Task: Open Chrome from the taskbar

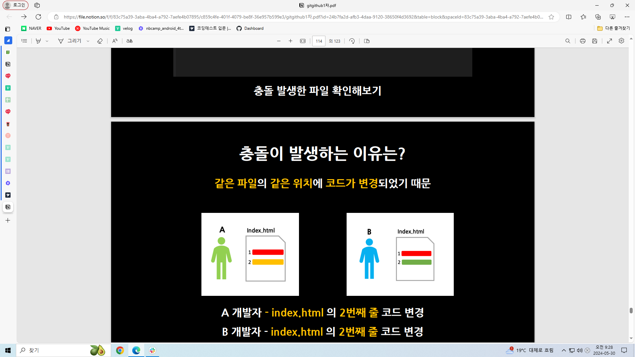Action: 120,350
